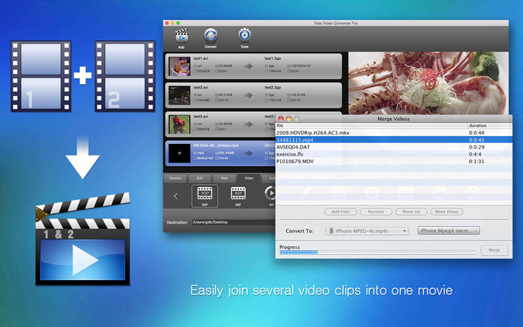Click the Merge Videos title bar
This screenshot has width=523, height=327.
click(394, 119)
